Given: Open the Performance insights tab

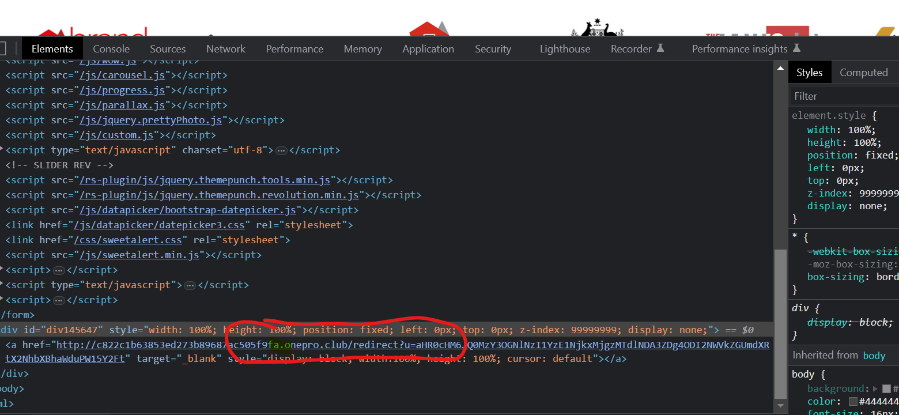Looking at the screenshot, I should pyautogui.click(x=746, y=49).
